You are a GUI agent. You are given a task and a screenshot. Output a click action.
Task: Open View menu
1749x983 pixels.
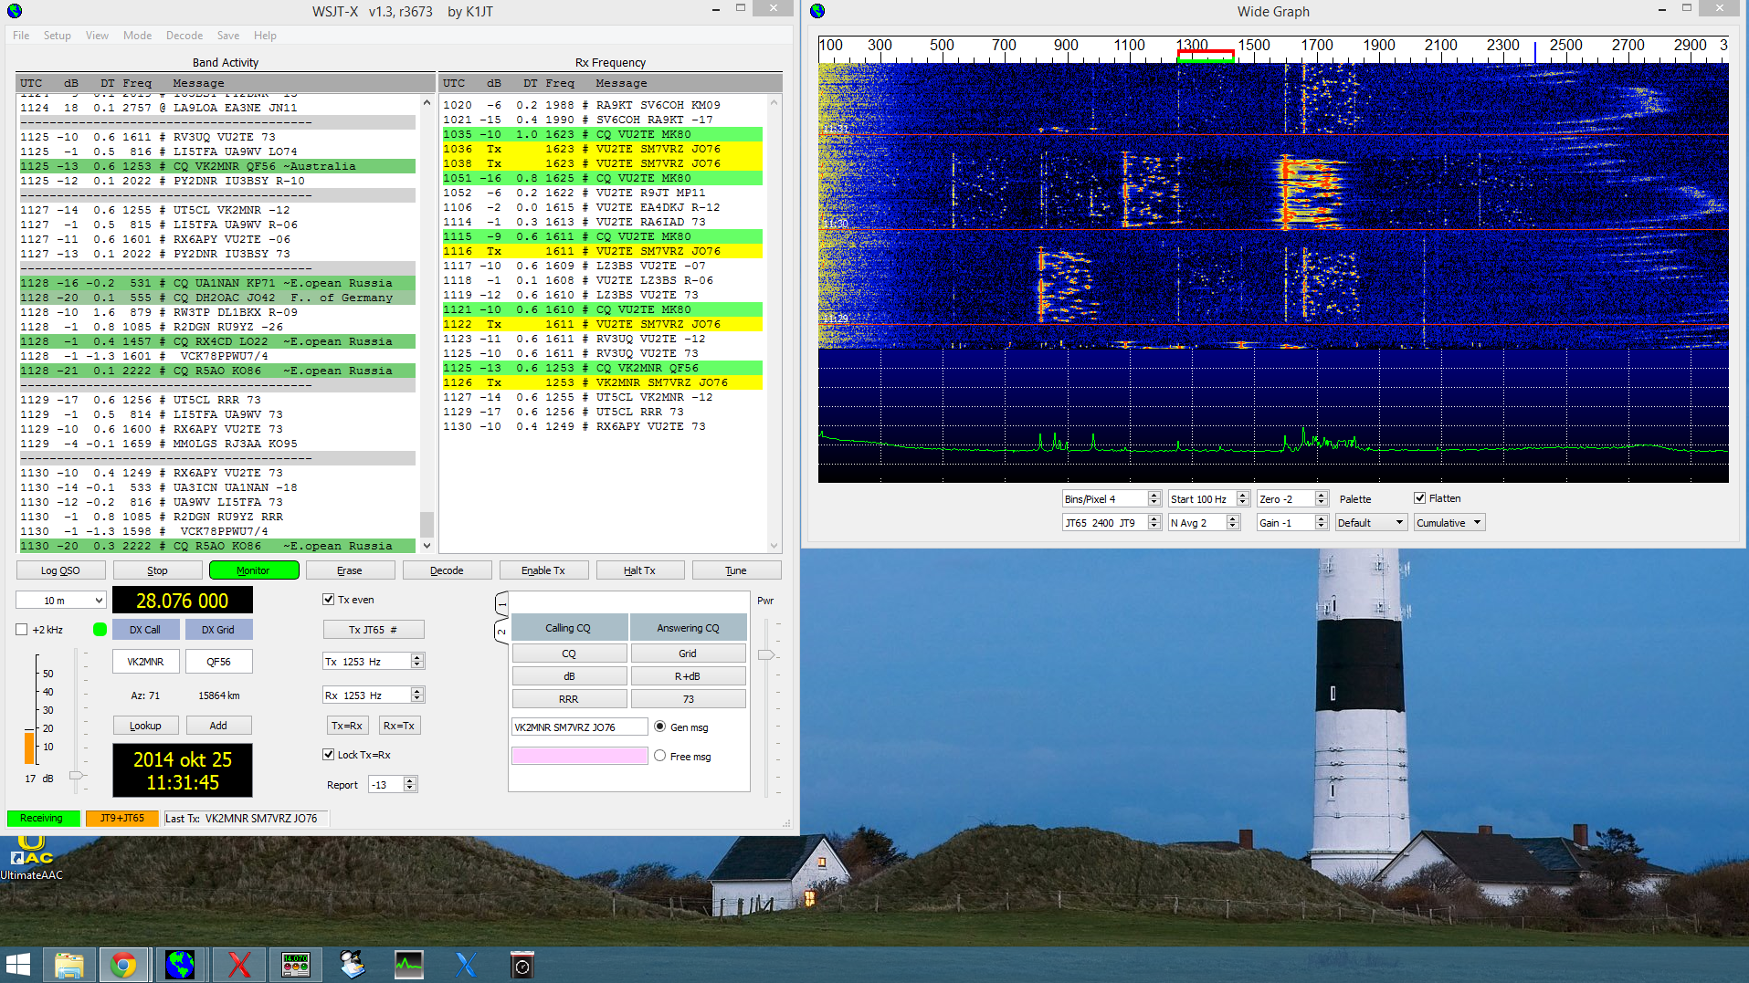tap(97, 36)
